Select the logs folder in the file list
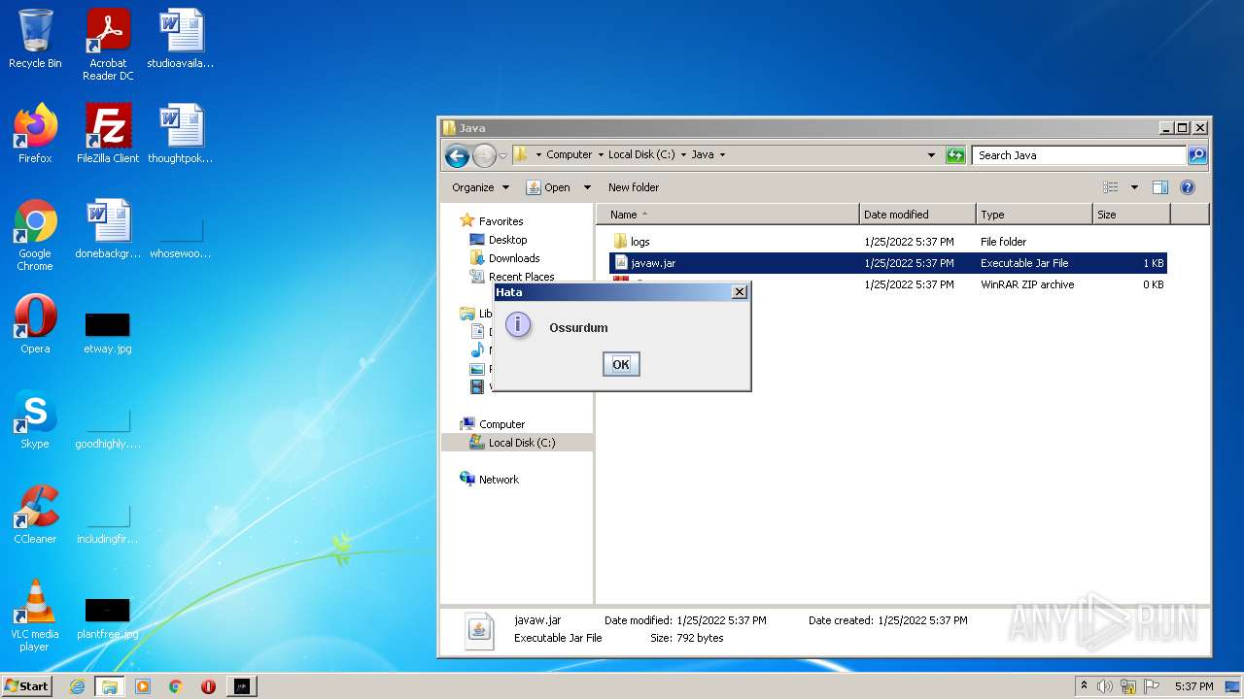 [x=887, y=242]
